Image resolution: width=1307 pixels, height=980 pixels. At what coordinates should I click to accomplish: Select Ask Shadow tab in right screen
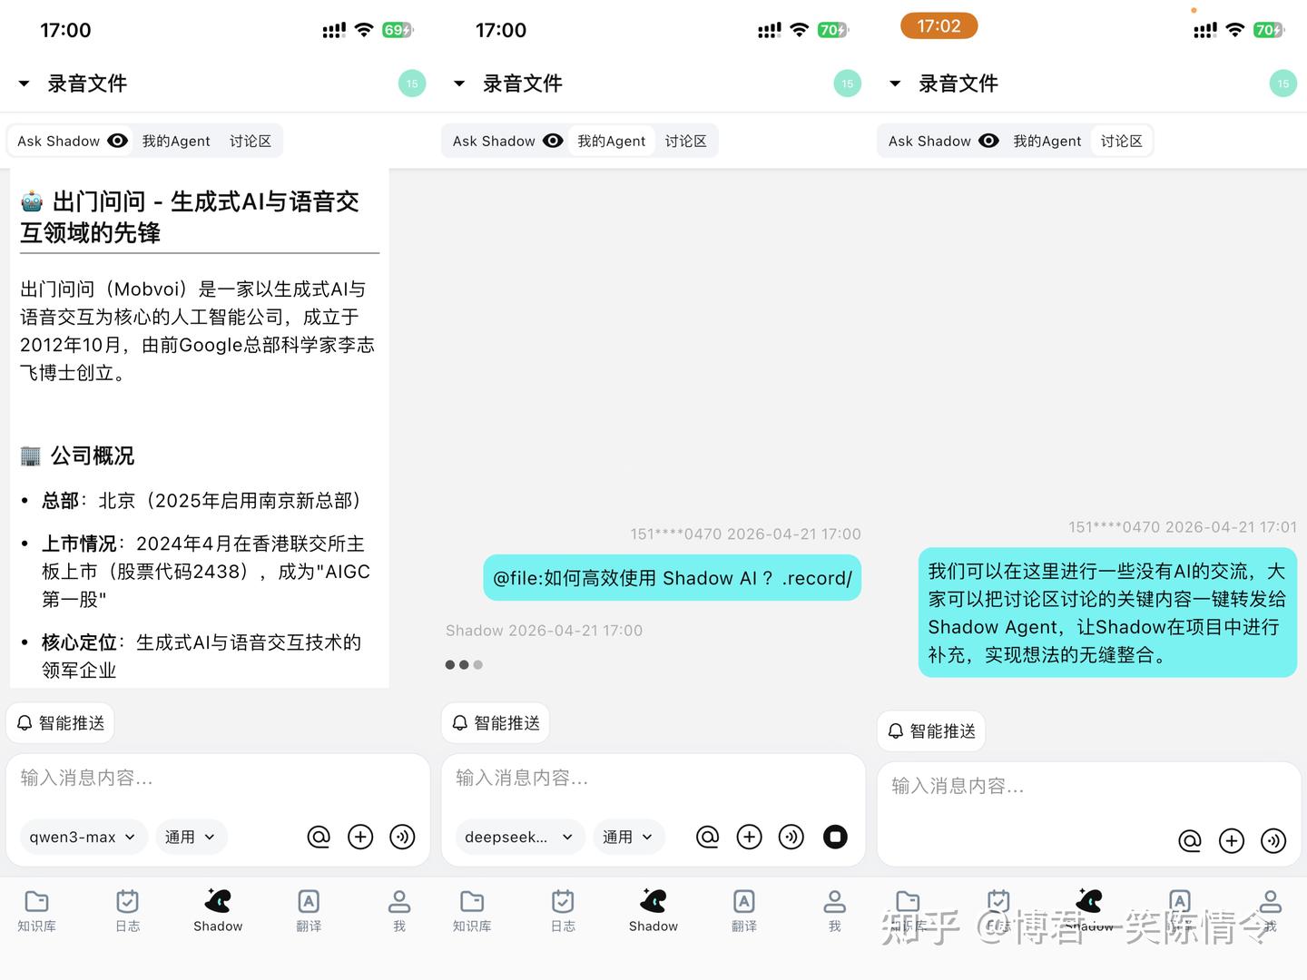tap(942, 141)
